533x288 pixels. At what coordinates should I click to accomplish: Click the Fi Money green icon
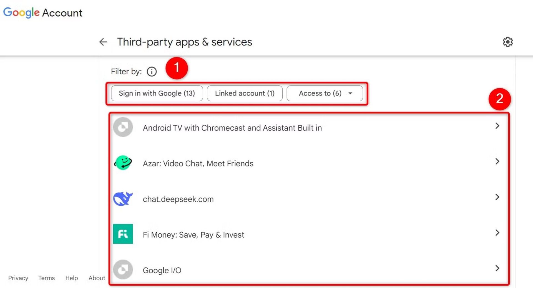[123, 234]
